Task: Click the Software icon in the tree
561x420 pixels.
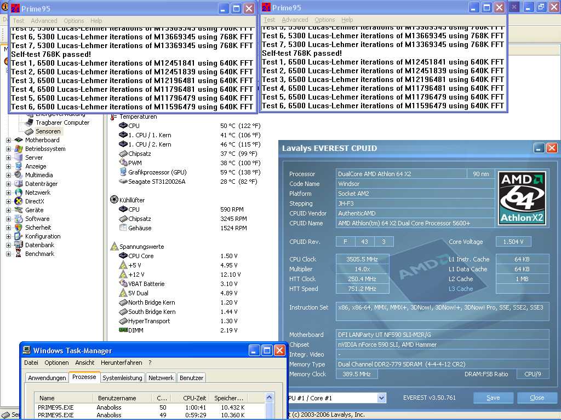Action: click(x=19, y=219)
